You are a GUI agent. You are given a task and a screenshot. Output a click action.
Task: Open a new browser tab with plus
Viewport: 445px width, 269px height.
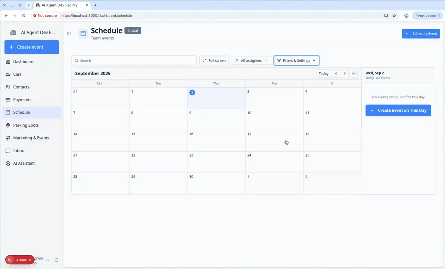pos(95,5)
